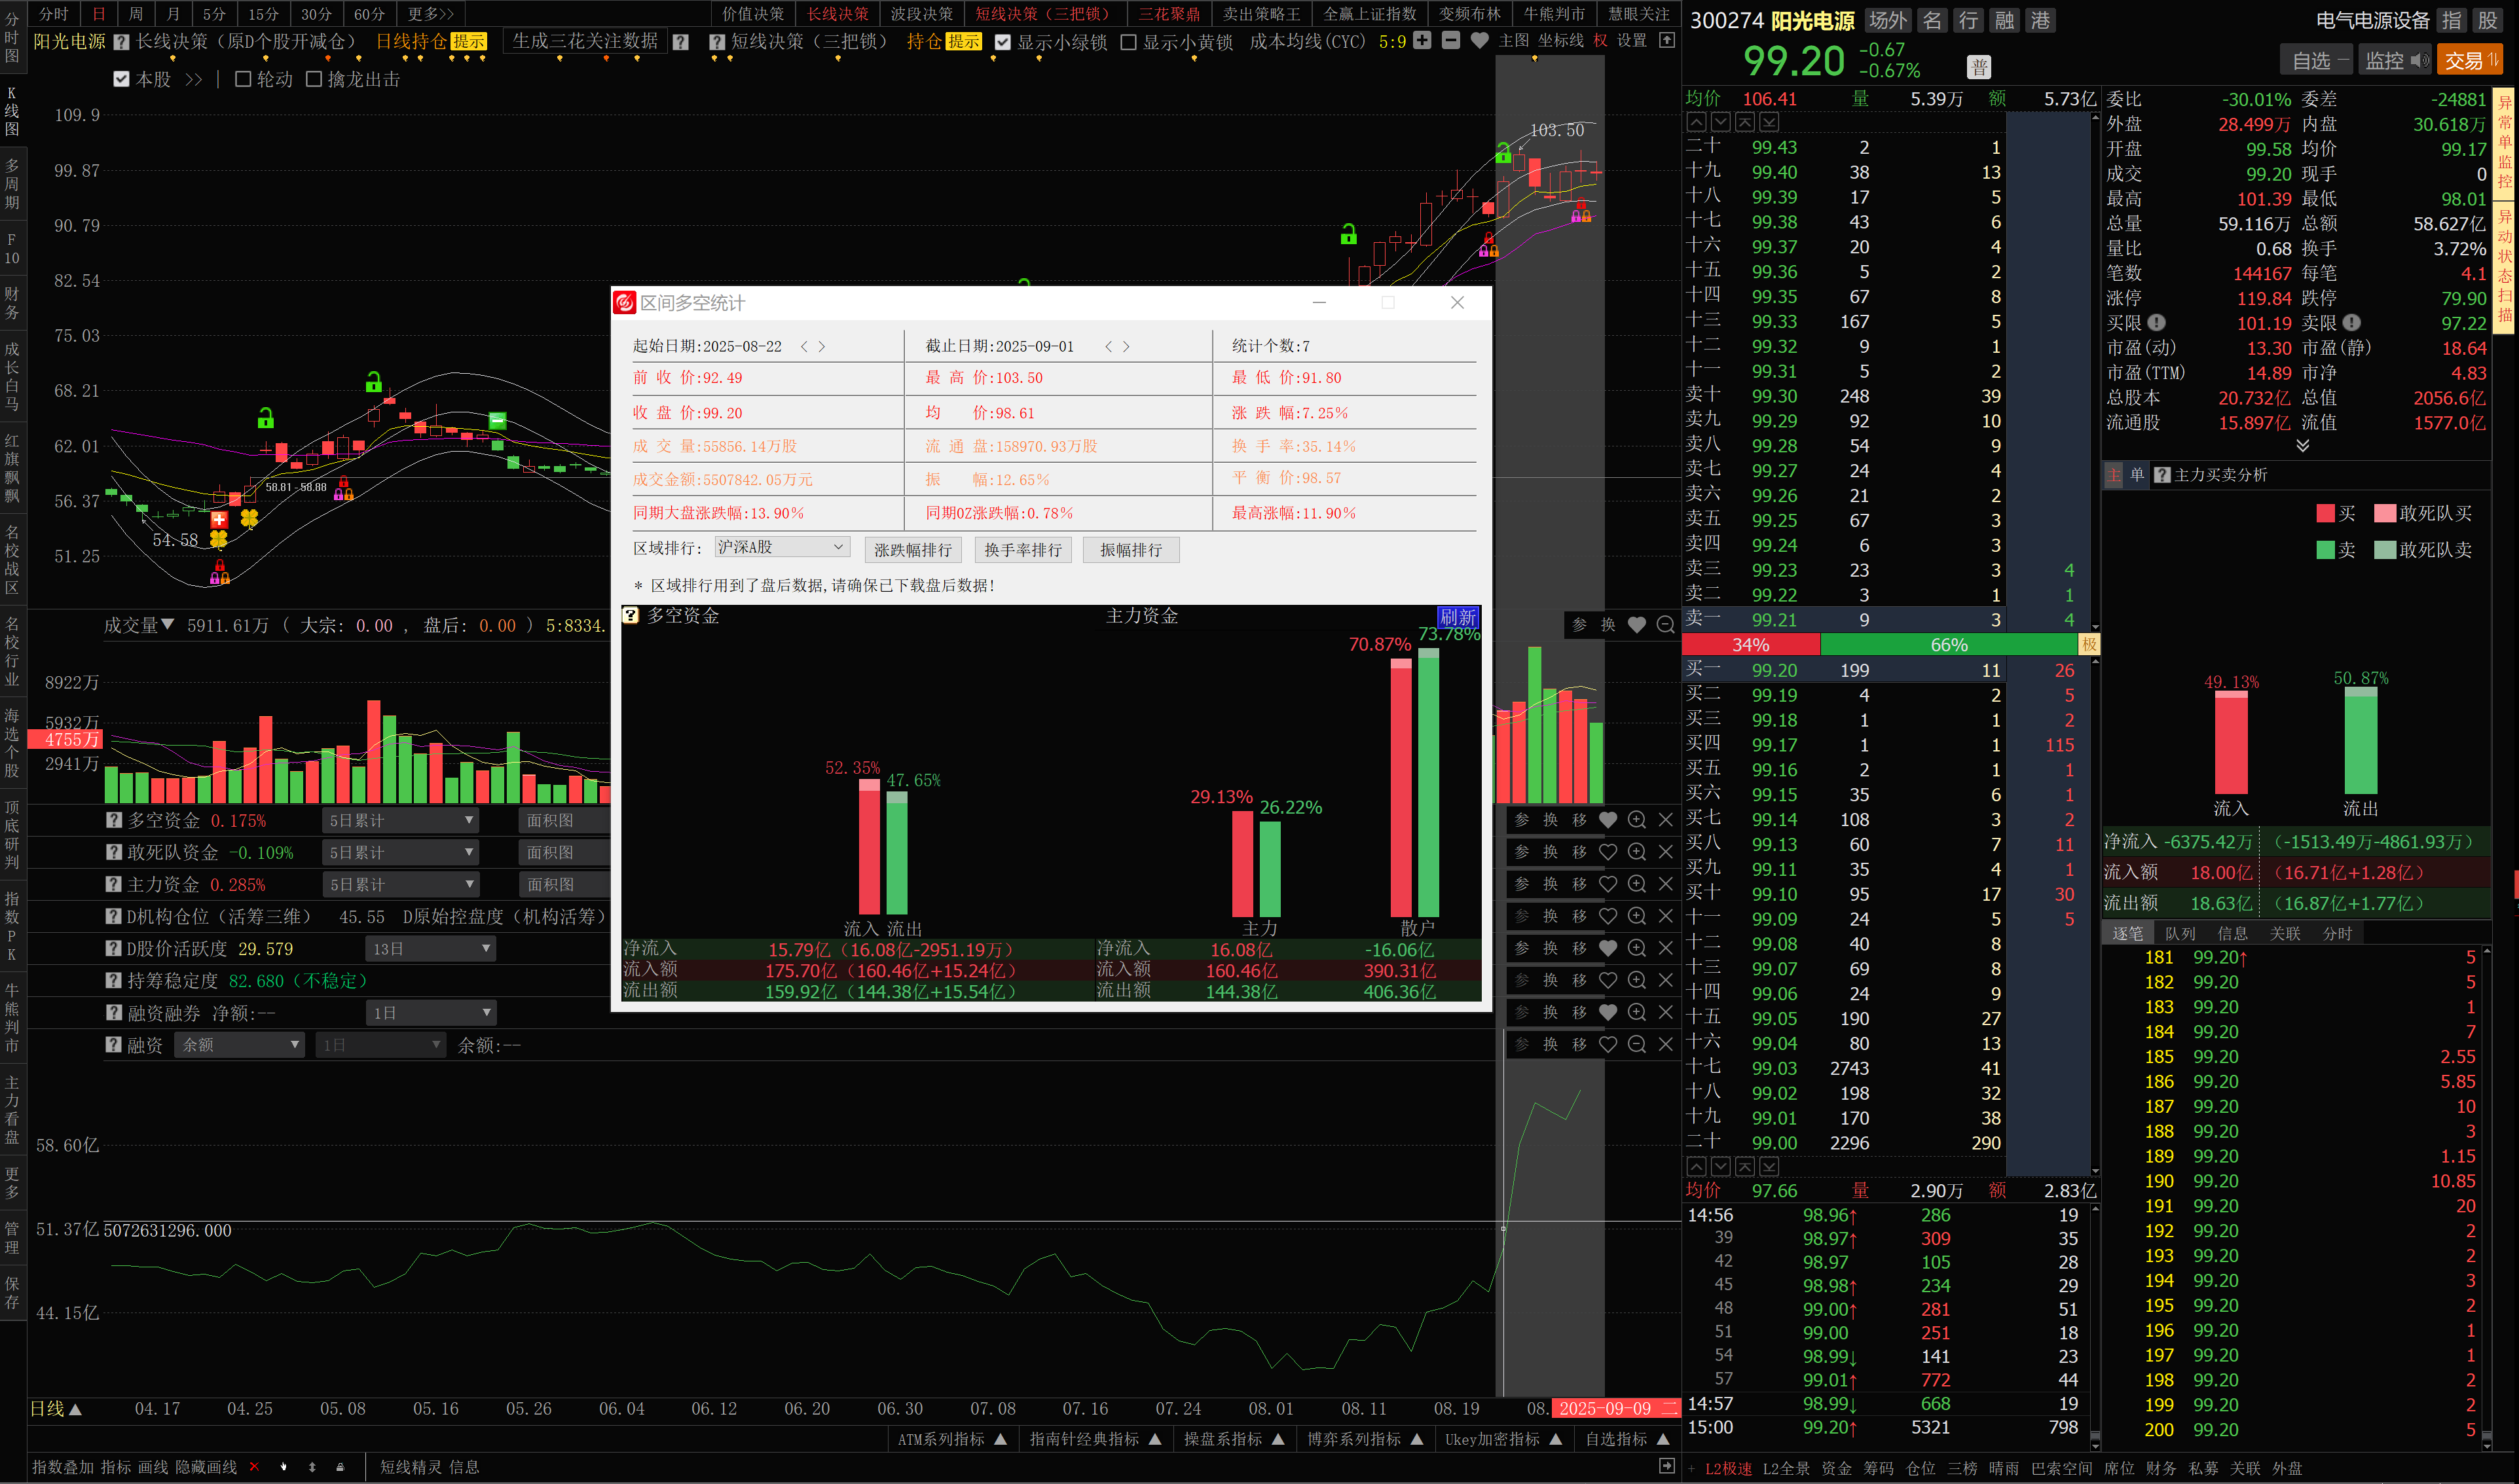
Task: Toggle the 本股 checkbox
Action: 122,79
